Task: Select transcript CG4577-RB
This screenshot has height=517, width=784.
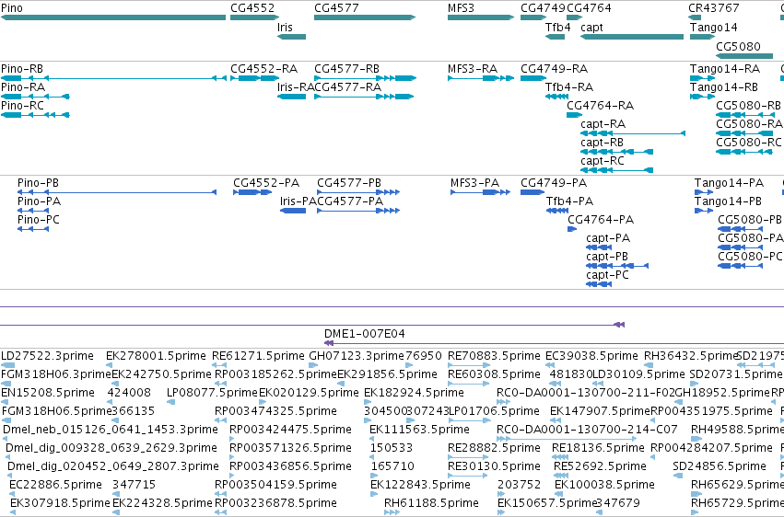Action: [366, 78]
